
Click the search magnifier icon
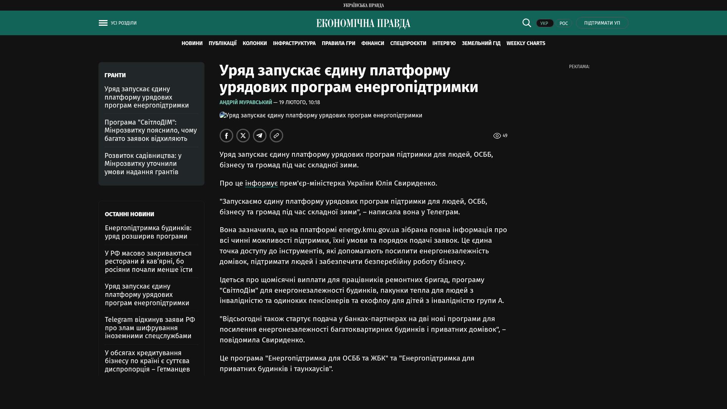click(527, 23)
